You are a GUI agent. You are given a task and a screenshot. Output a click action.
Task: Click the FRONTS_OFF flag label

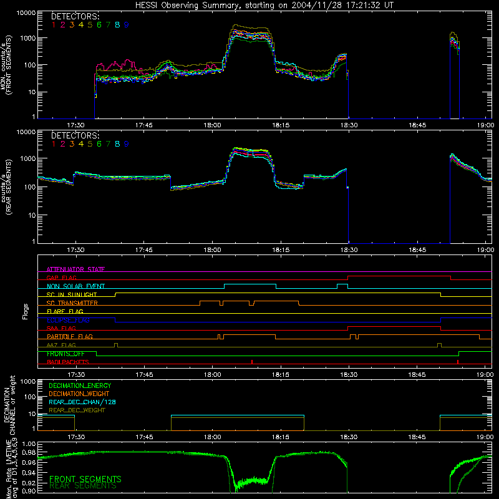point(65,354)
